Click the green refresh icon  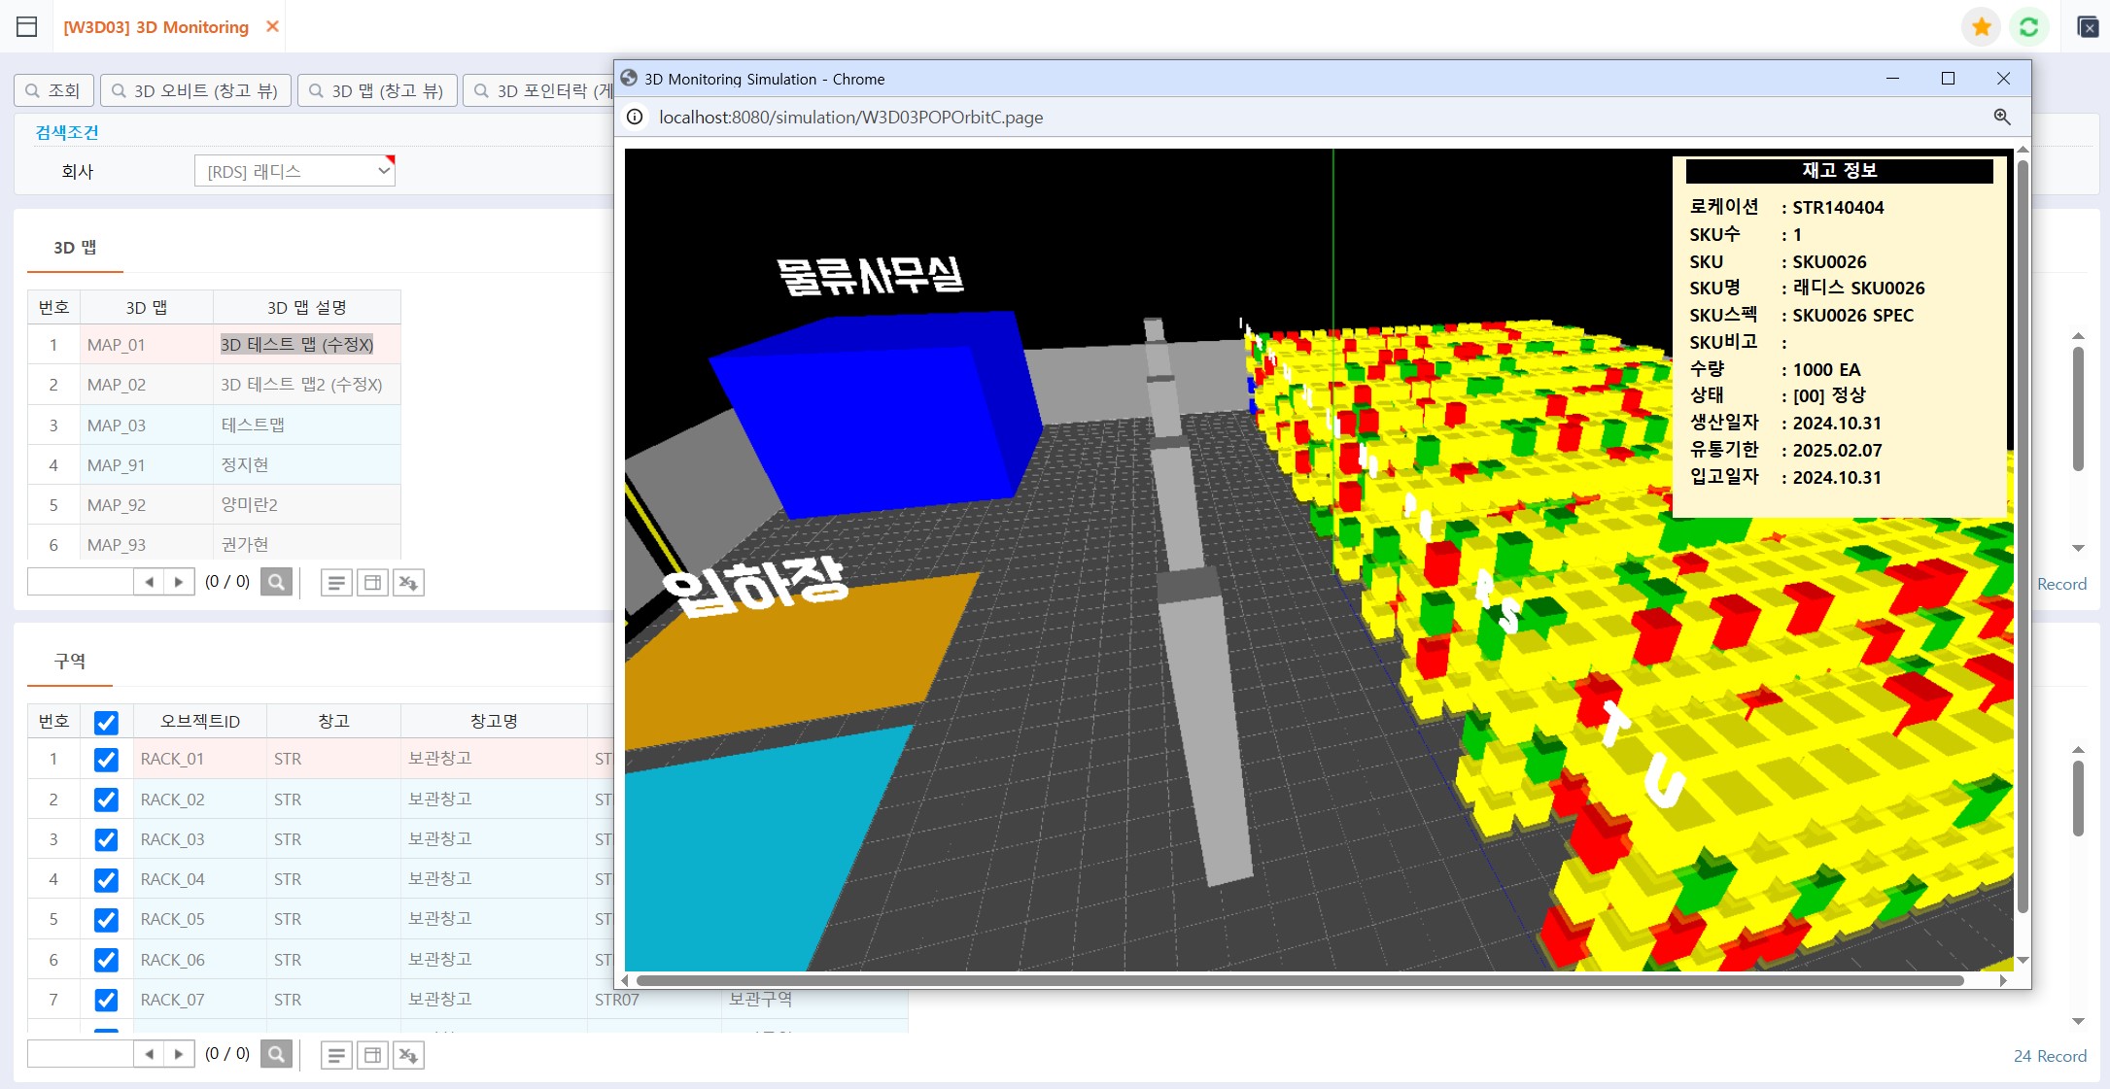click(x=2028, y=26)
